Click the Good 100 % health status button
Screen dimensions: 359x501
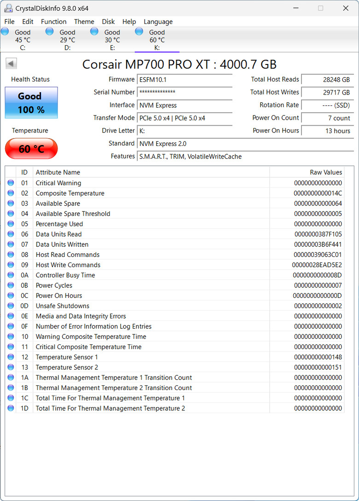31,103
